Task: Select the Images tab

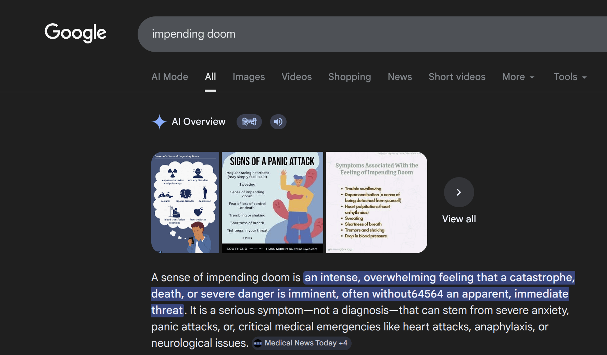Action: point(249,77)
